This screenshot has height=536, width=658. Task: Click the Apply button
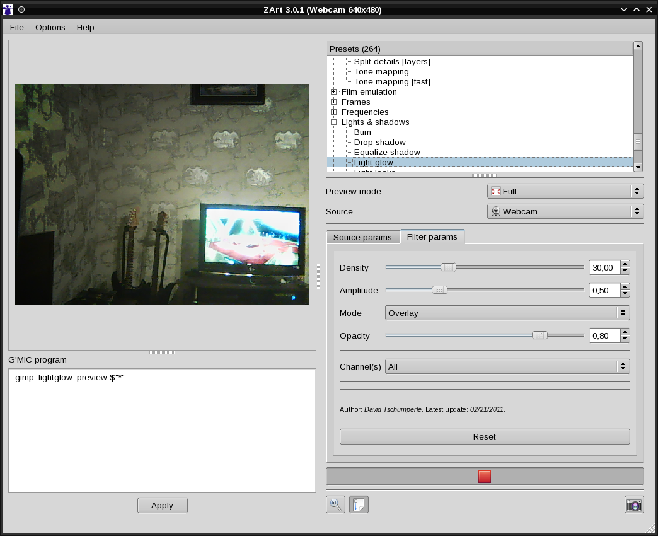tap(162, 505)
